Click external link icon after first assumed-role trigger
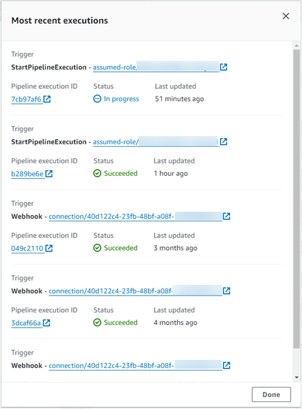The image size is (302, 409). tap(223, 67)
